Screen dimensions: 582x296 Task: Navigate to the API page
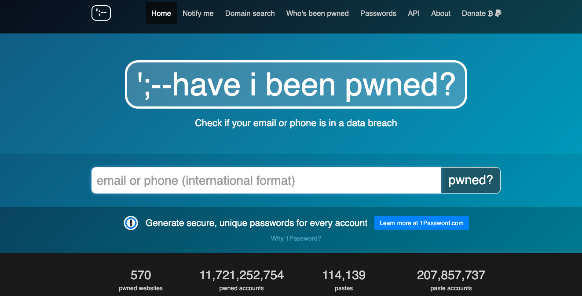[x=414, y=13]
